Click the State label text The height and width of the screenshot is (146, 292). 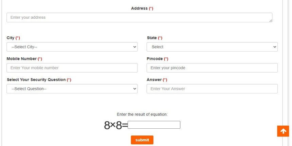152,38
